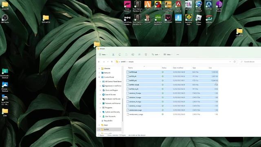Screen dimensions: 261x147
Task: Open the See more ellipsis menu
Action: [x=178, y=54]
